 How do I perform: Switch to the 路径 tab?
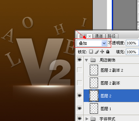tap(111, 36)
